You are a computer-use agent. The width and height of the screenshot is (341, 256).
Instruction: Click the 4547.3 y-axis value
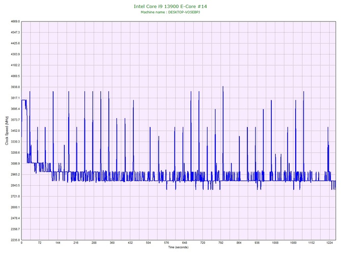tap(15, 33)
